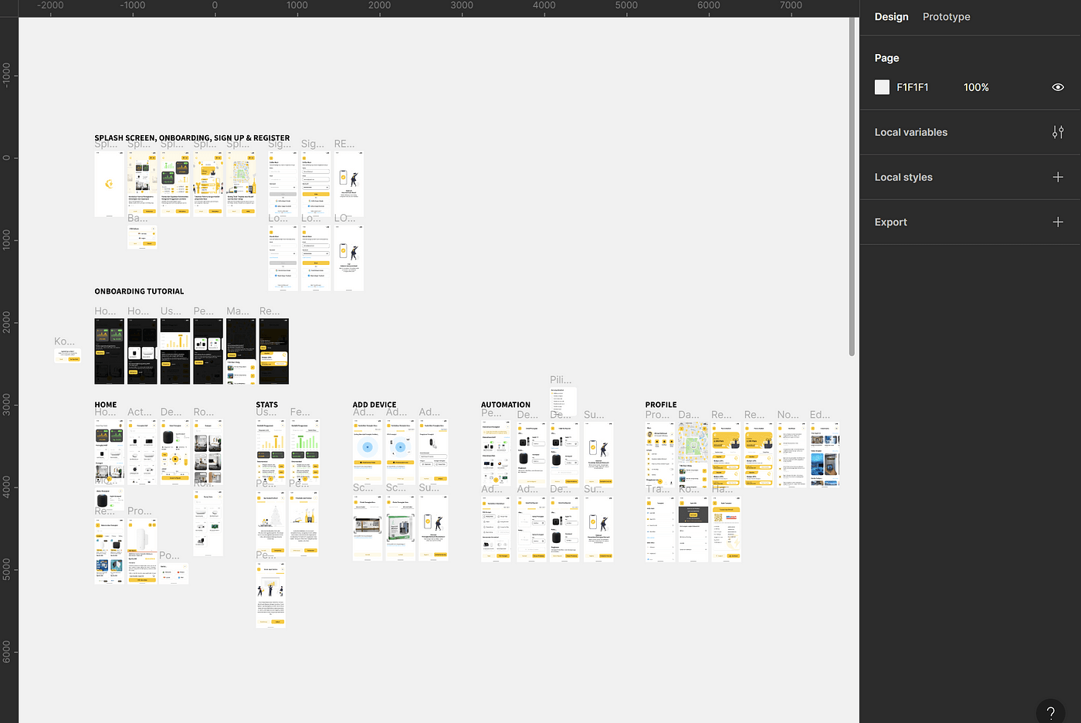Image resolution: width=1081 pixels, height=723 pixels.
Task: Select the RE... frame thumbnail
Action: (348, 184)
